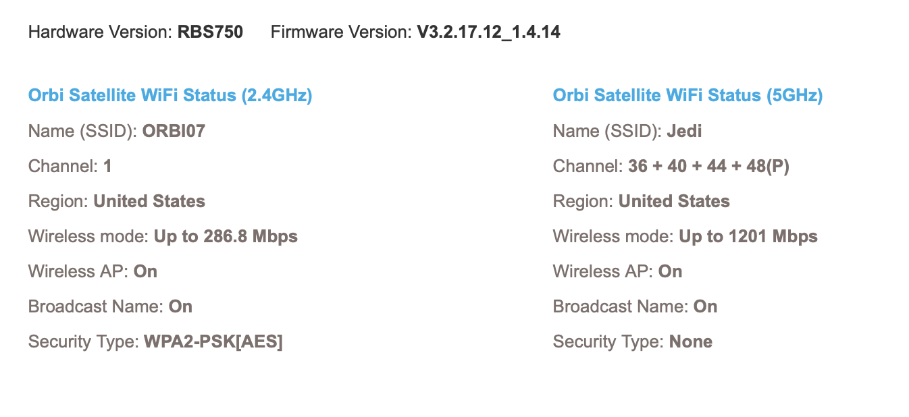This screenshot has width=909, height=417.
Task: Click 5GHz Wireless AP On status
Action: click(x=670, y=271)
